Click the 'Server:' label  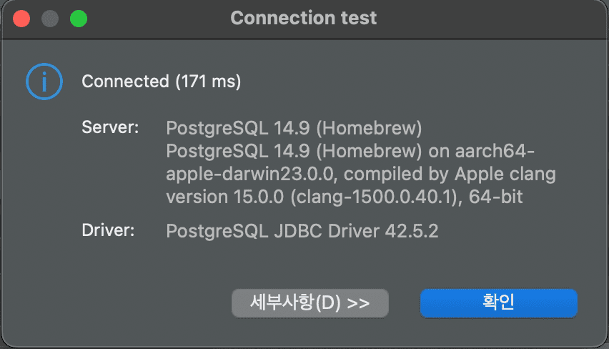click(110, 127)
